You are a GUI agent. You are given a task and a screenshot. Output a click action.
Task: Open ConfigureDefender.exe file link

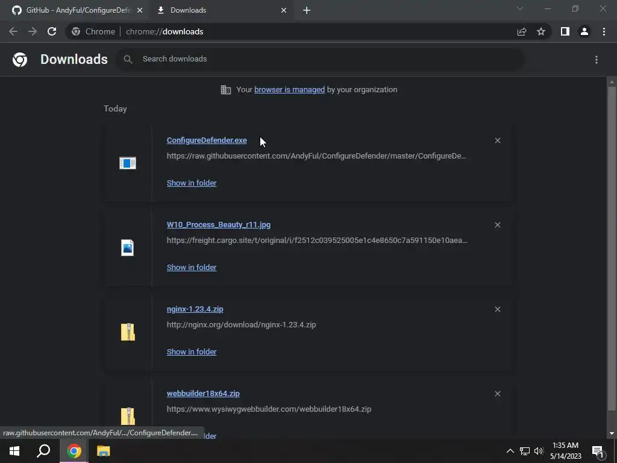(x=207, y=140)
